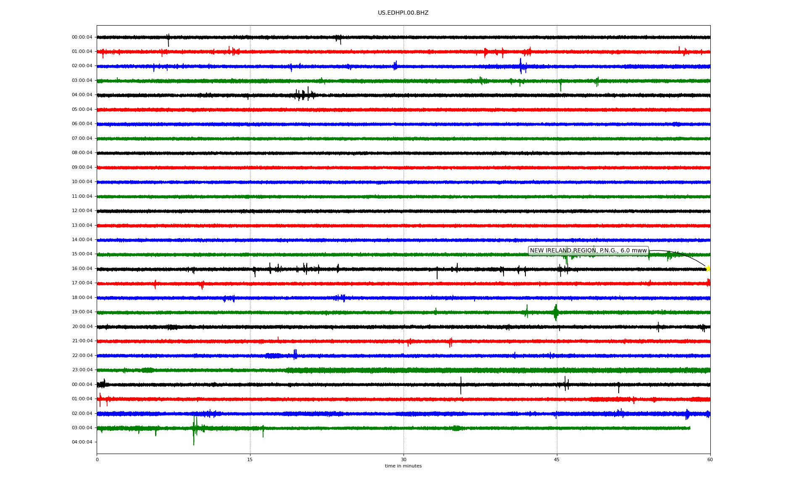The width and height of the screenshot is (807, 504).
Task: Click the New Ireland Region annotation label
Action: pos(588,251)
